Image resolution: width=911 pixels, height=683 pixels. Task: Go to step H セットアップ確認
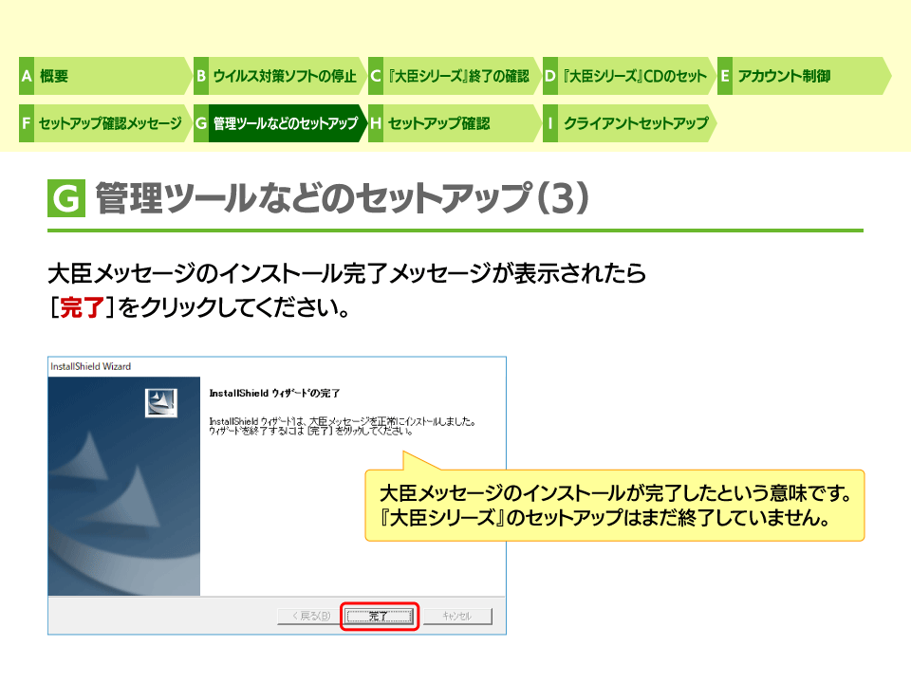coord(454,123)
